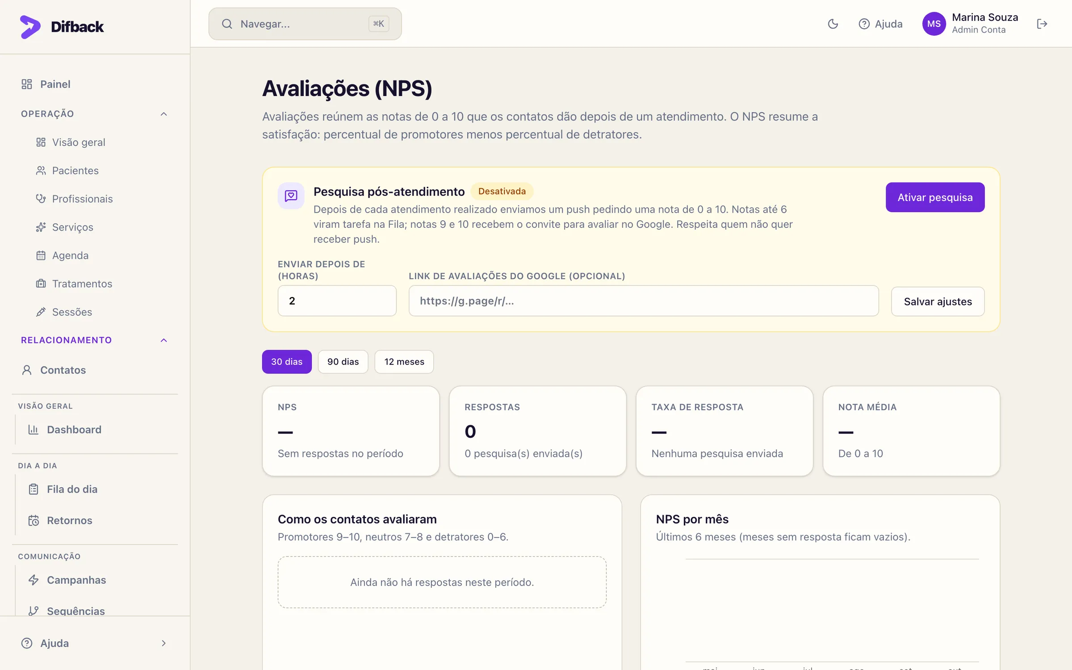
Task: Click the 'NPS por mês' heading
Action: (692, 519)
